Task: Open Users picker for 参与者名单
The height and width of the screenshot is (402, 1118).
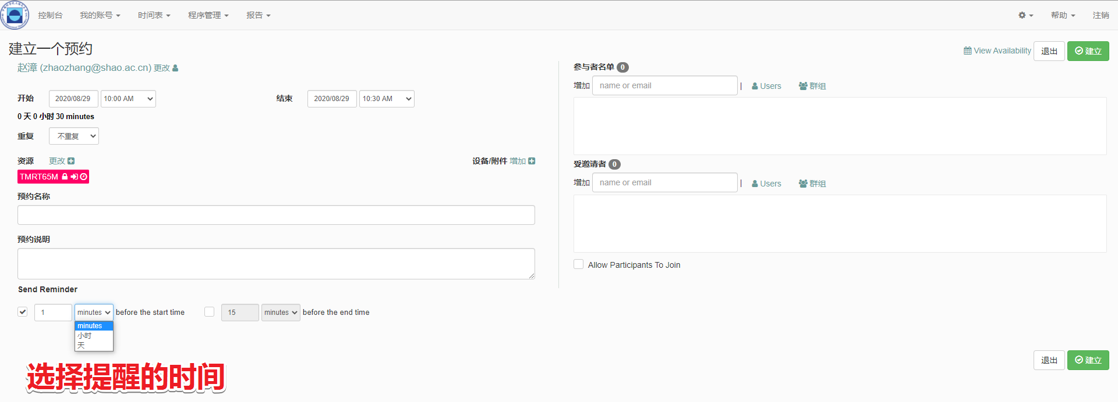Action: click(766, 86)
